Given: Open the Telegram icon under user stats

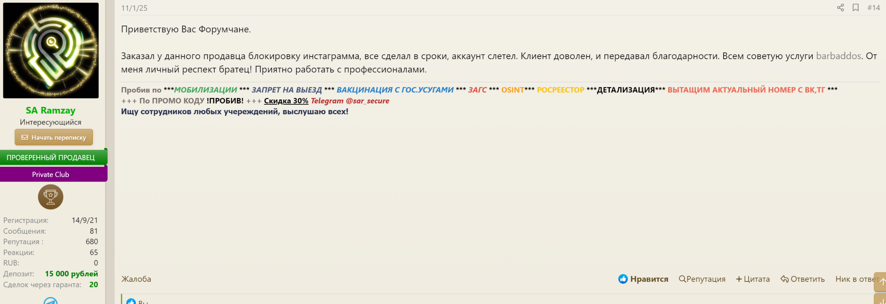Looking at the screenshot, I should [51, 301].
